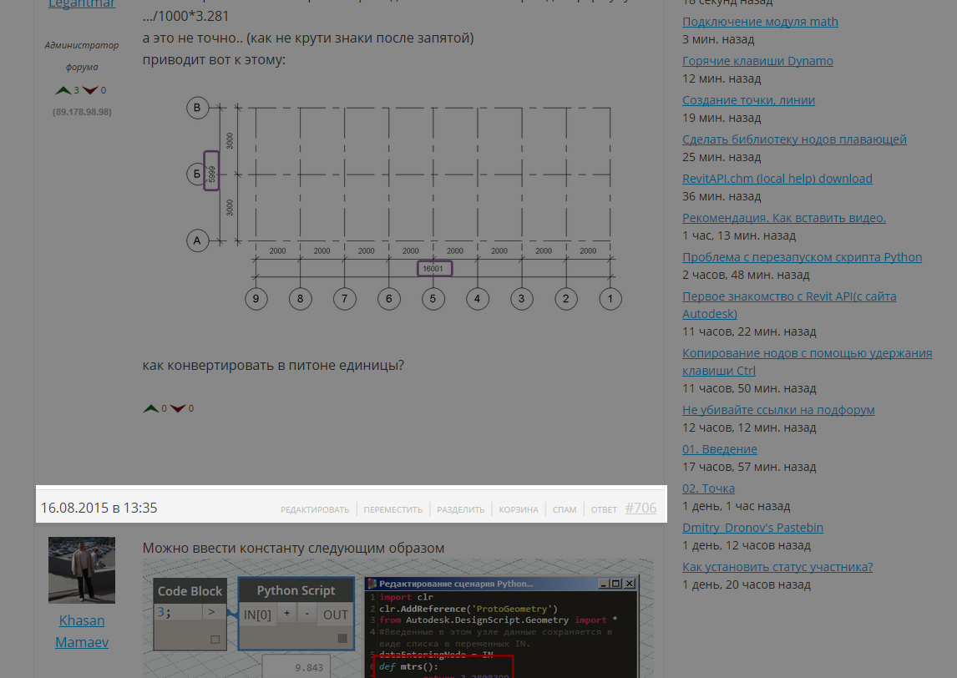957x678 pixels.
Task: Click ПЕРЕМЕСТИТЬ in the post toolbar
Action: click(x=393, y=509)
